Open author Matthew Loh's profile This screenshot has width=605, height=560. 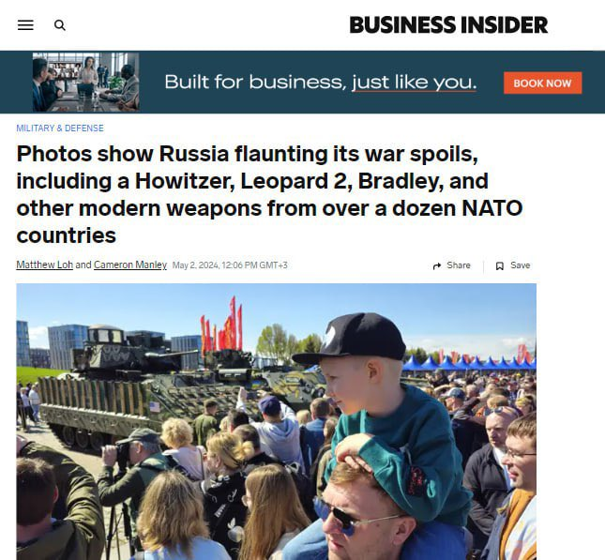point(44,265)
